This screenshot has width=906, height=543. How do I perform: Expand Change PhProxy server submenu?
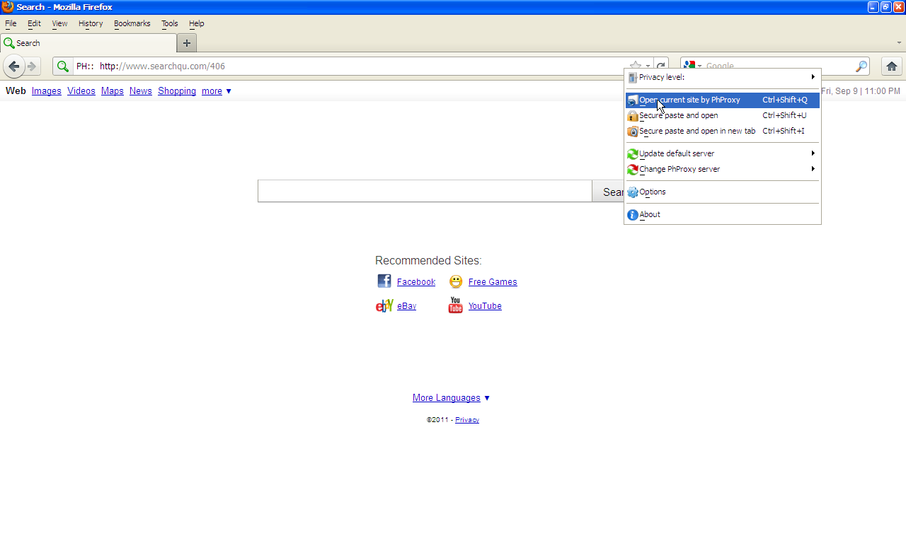(722, 169)
